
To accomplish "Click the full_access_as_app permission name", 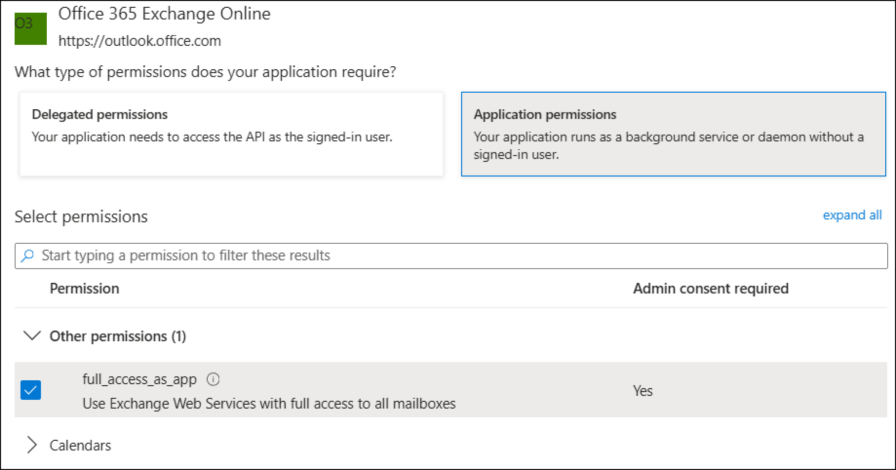I will coord(139,379).
